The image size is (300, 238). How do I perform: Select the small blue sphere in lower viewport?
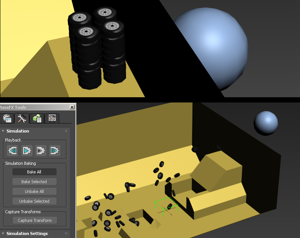point(266,123)
